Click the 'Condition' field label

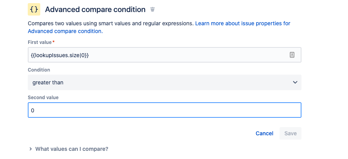coord(39,70)
